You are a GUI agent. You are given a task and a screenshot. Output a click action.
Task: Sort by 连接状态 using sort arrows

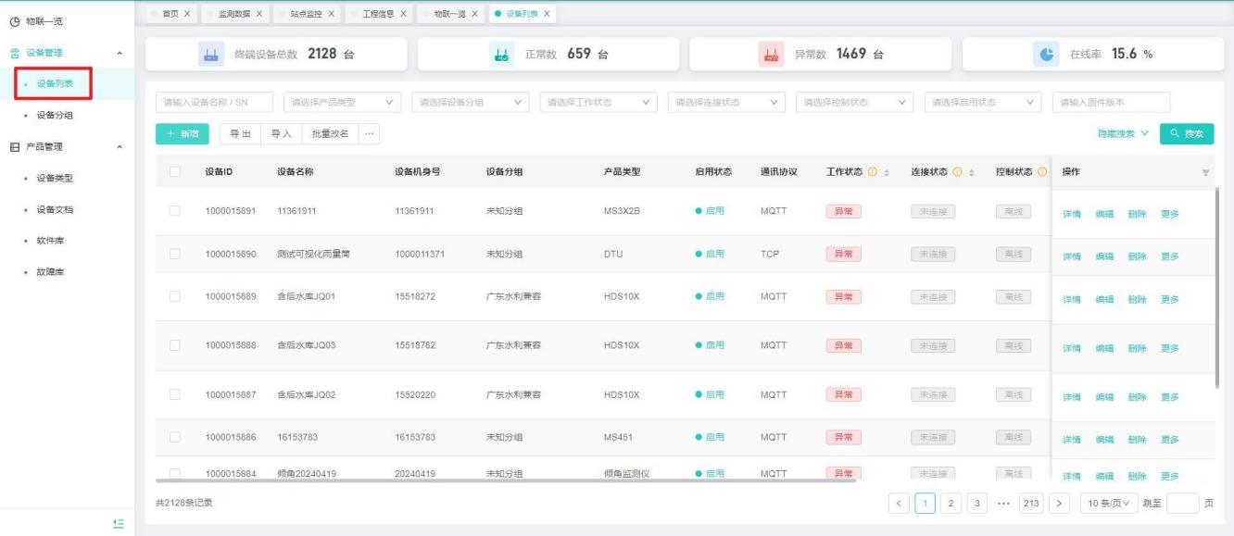976,172
